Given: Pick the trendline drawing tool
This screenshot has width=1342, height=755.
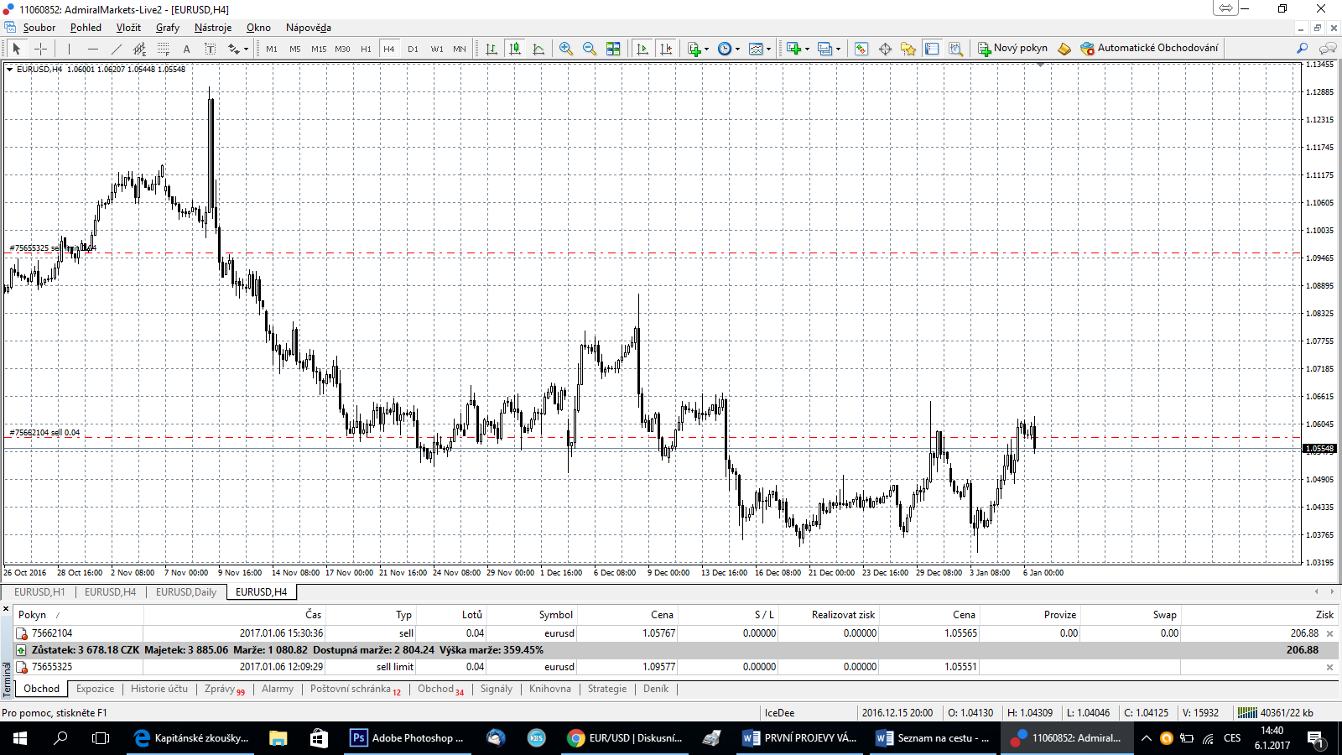Looking at the screenshot, I should 117,49.
